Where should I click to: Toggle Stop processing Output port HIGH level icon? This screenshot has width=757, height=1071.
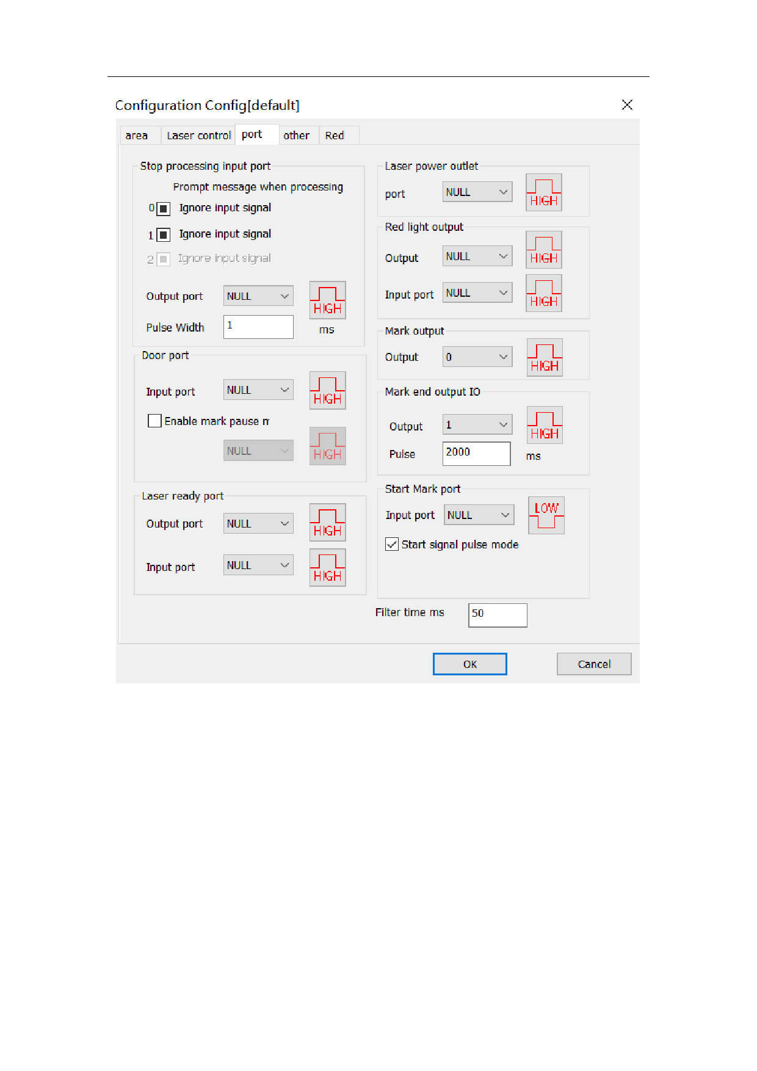point(327,300)
